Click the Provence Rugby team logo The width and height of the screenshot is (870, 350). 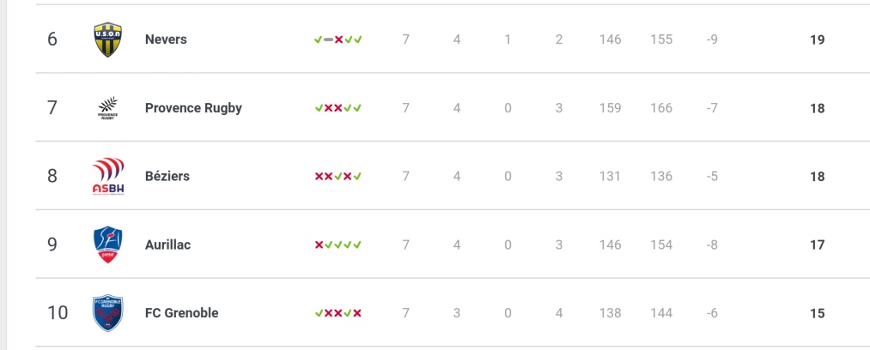point(107,108)
